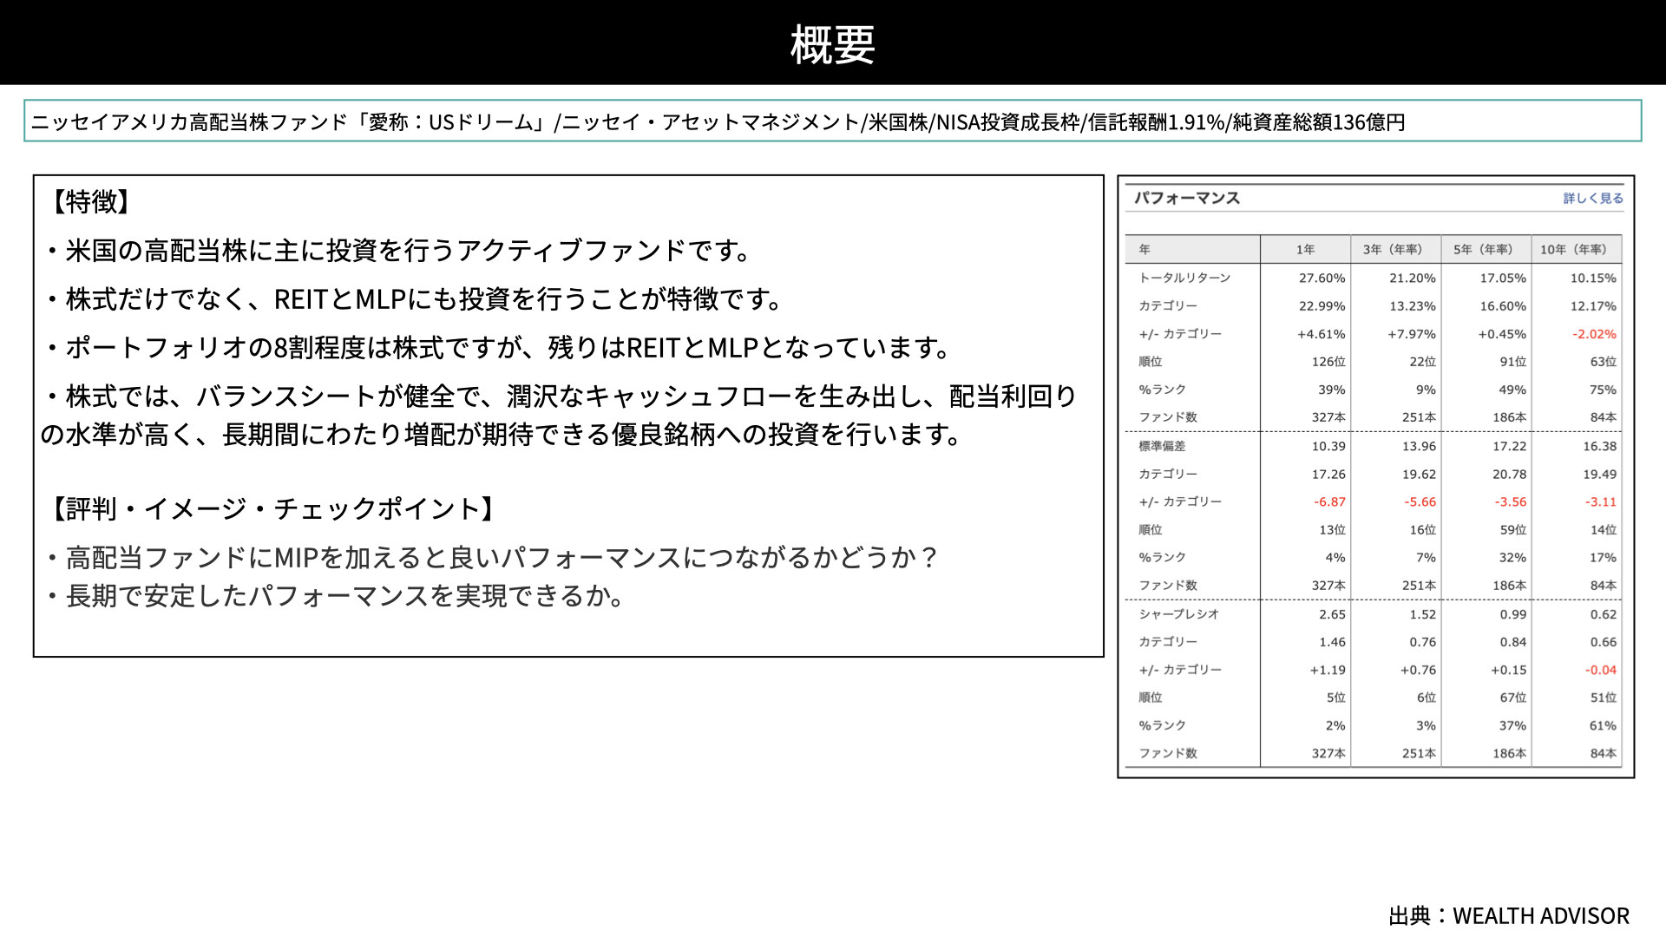Click the bullet mentioning バランスシートが健全
The image size is (1666, 937).
tap(560, 415)
